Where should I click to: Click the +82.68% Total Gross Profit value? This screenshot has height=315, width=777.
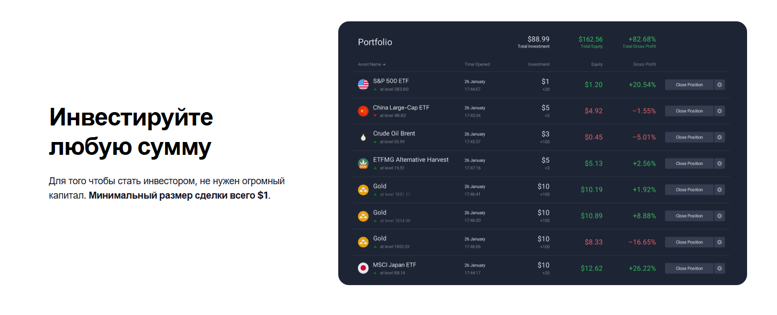pyautogui.click(x=642, y=40)
